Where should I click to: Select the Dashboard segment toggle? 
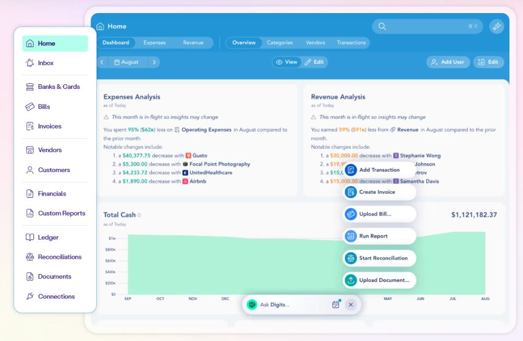pos(116,43)
